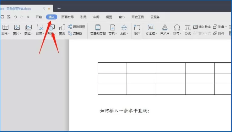Click 插入数字 insert number
Image resolution: width=232 pixels, height=132 pixels.
(x=202, y=27)
